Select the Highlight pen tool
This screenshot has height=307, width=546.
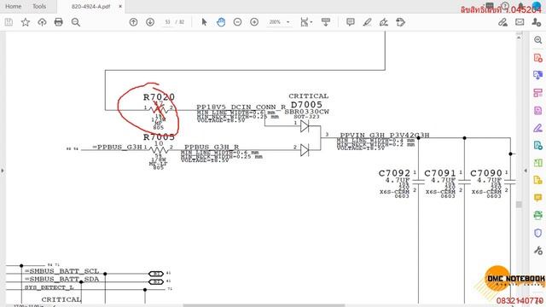[x=367, y=22]
